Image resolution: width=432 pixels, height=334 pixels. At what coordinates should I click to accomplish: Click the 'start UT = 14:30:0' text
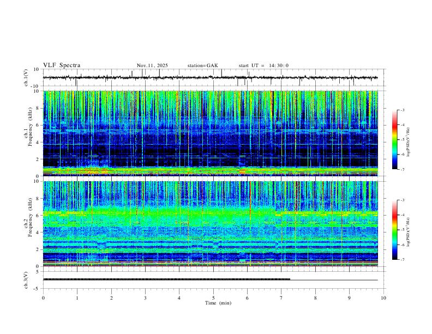pos(263,65)
